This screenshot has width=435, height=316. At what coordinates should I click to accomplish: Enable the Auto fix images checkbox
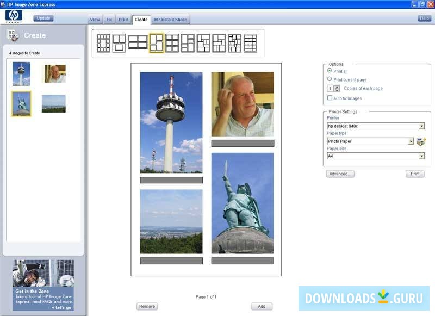point(330,98)
